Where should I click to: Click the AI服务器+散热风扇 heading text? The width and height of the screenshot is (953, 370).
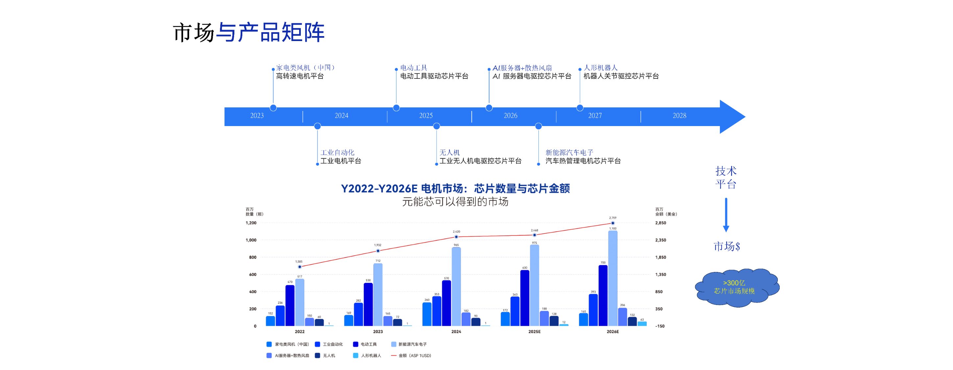pos(522,68)
